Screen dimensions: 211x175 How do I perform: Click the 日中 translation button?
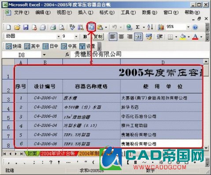pyautogui.click(x=50, y=46)
